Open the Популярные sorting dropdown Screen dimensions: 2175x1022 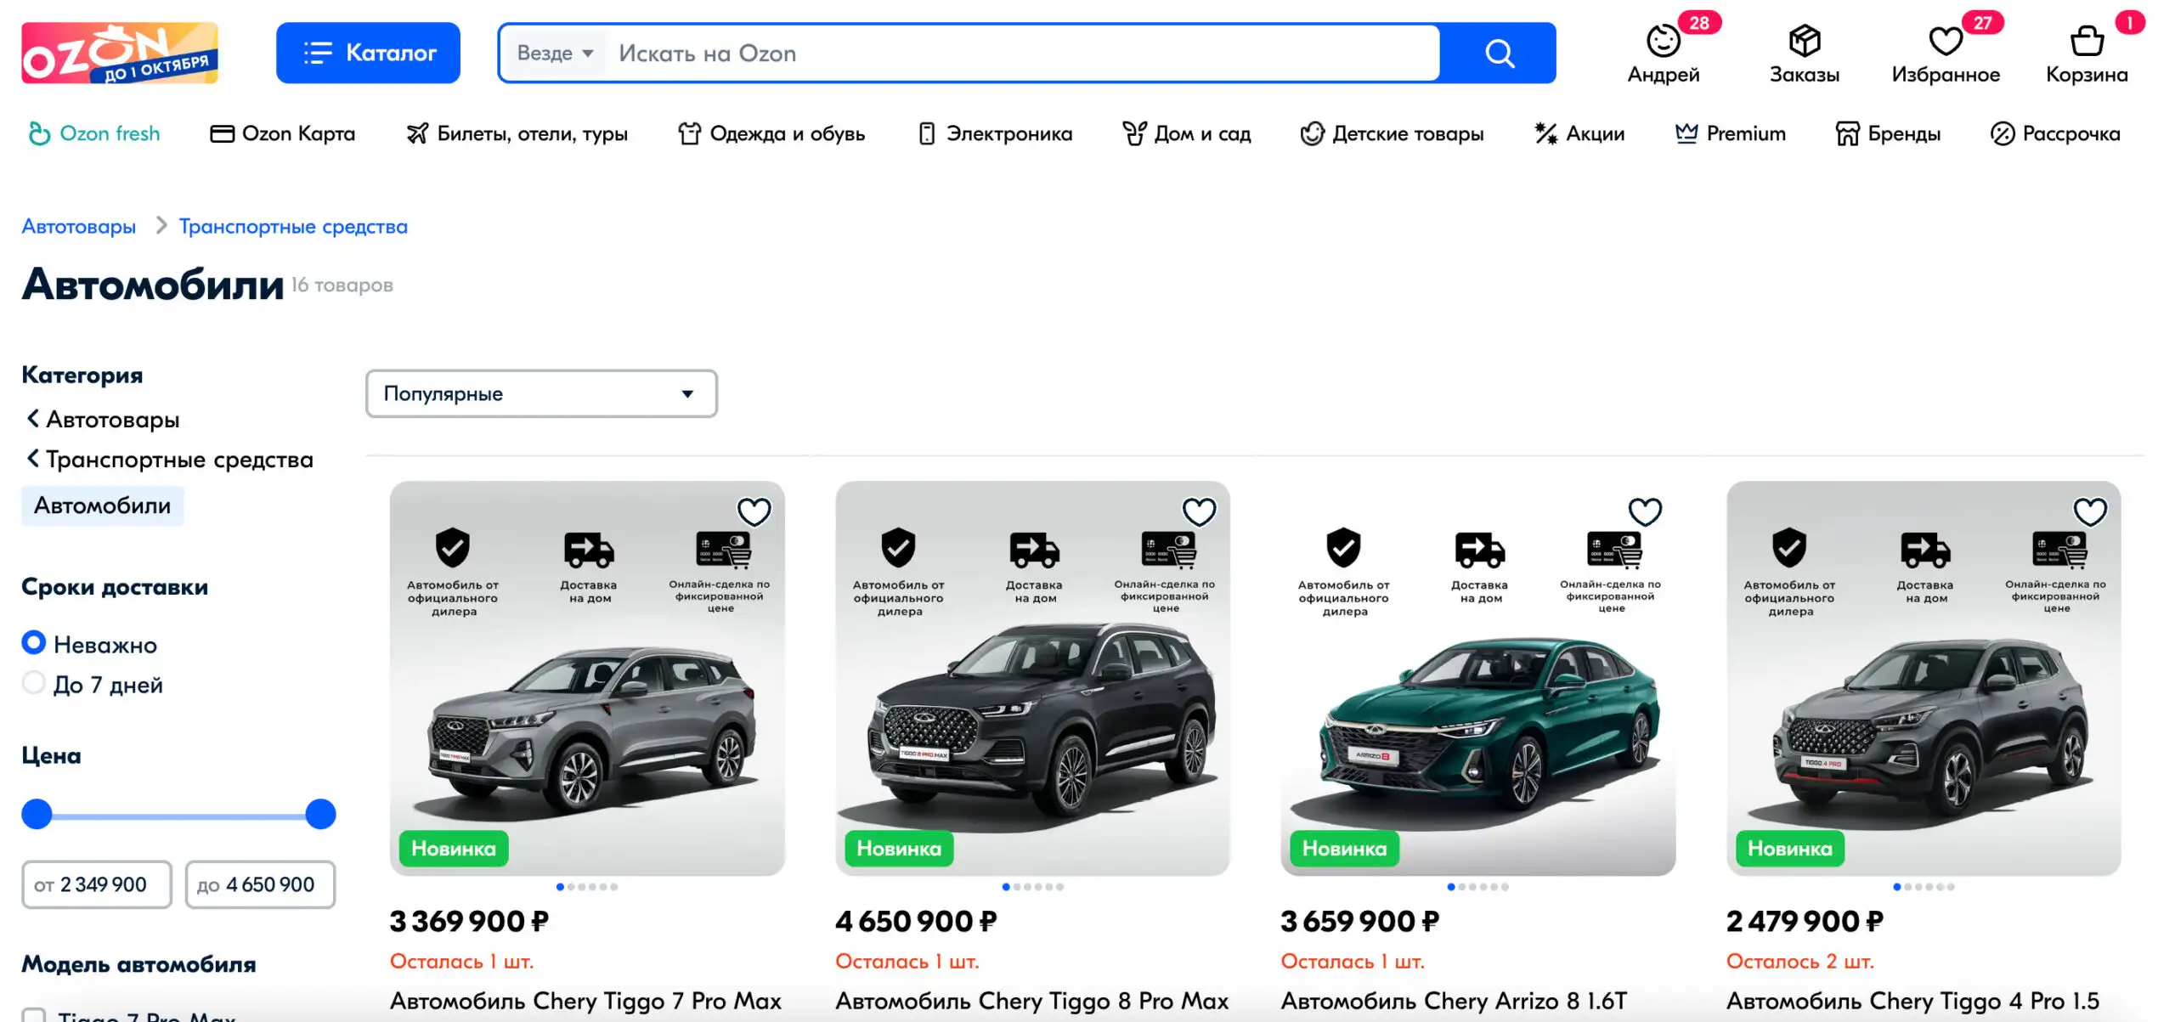[x=541, y=393]
